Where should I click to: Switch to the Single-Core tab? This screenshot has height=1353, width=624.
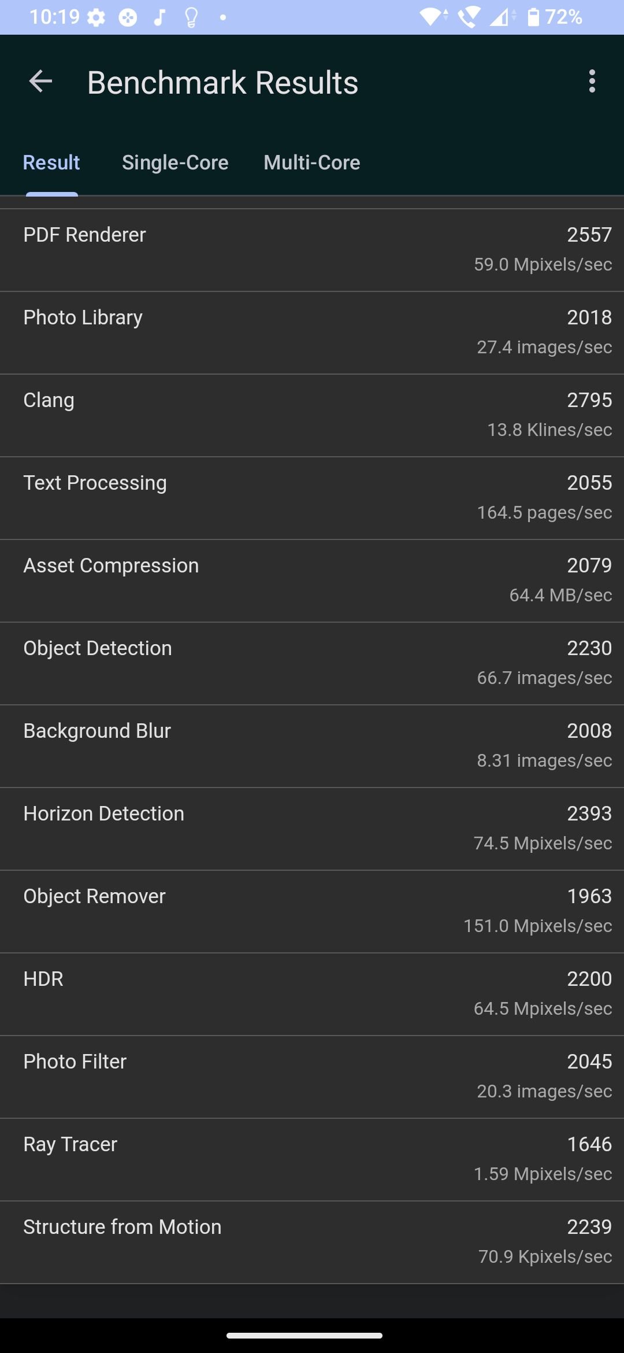tap(175, 162)
